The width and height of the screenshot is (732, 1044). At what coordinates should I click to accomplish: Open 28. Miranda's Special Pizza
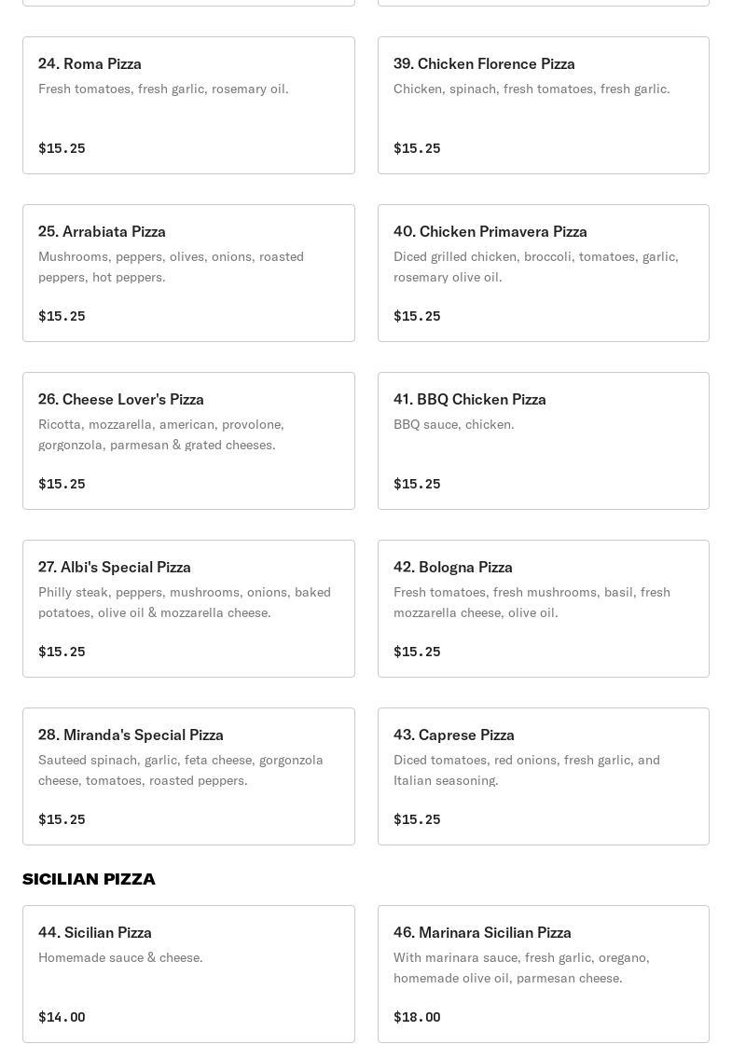(188, 776)
